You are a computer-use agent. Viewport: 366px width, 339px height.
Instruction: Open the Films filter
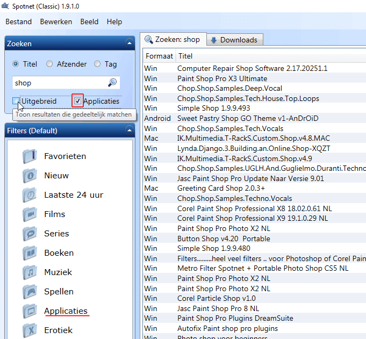pyautogui.click(x=55, y=214)
